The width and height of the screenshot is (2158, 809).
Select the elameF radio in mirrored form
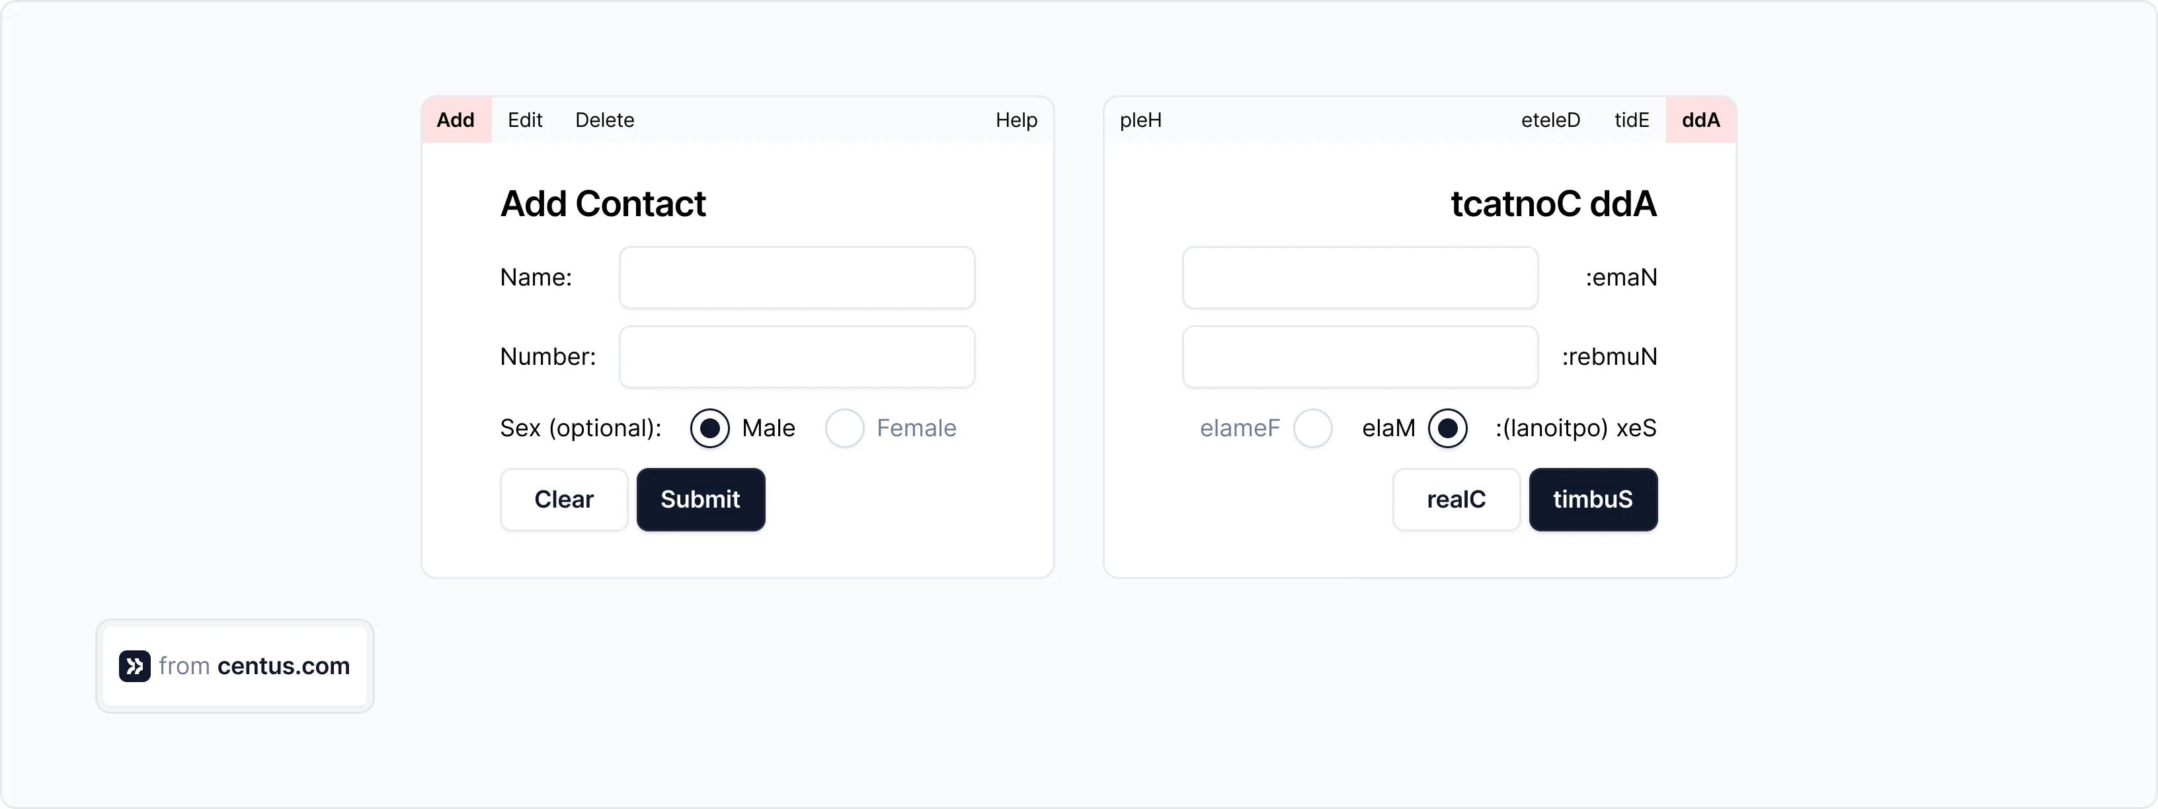[x=1314, y=428]
